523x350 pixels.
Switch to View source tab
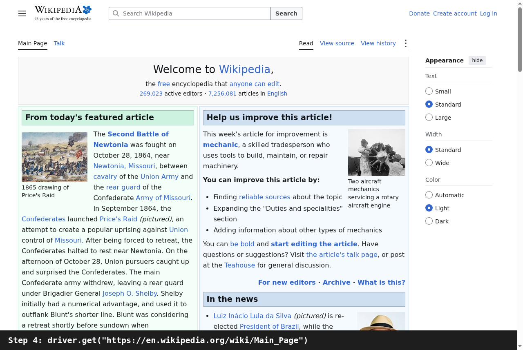coord(337,43)
